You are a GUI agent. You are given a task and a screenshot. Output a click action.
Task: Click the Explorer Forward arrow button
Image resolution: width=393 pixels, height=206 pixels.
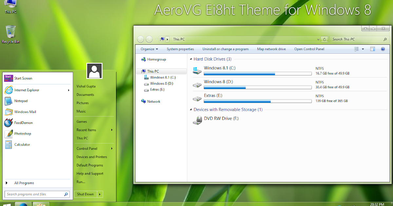pyautogui.click(x=149, y=39)
